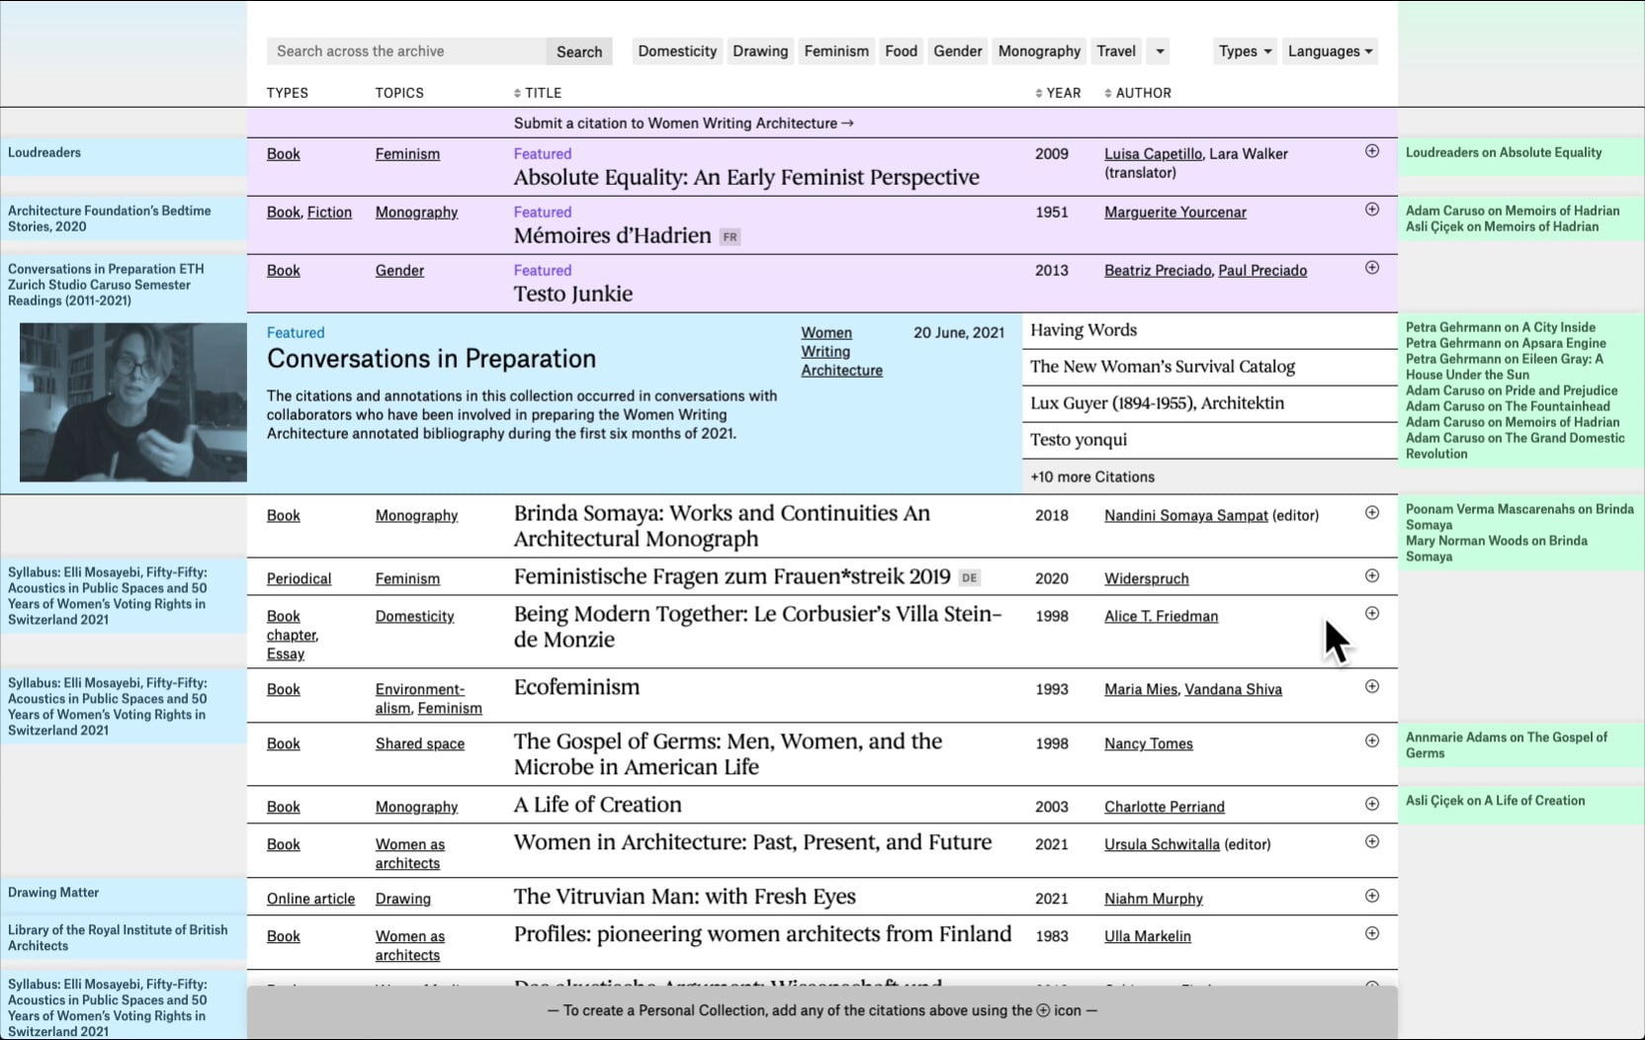Screen dimensions: 1645x1040
Task: Add Brinda Somaya monograph with plus icon
Action: (1371, 513)
